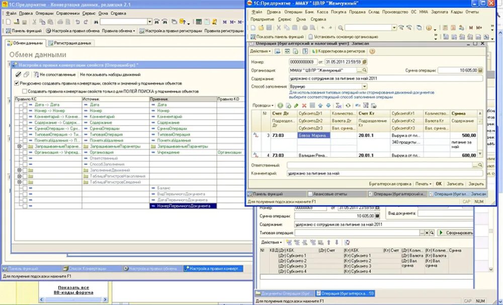Open the Действия dropdown in Операция window
The width and height of the screenshot is (503, 305).
click(x=260, y=51)
